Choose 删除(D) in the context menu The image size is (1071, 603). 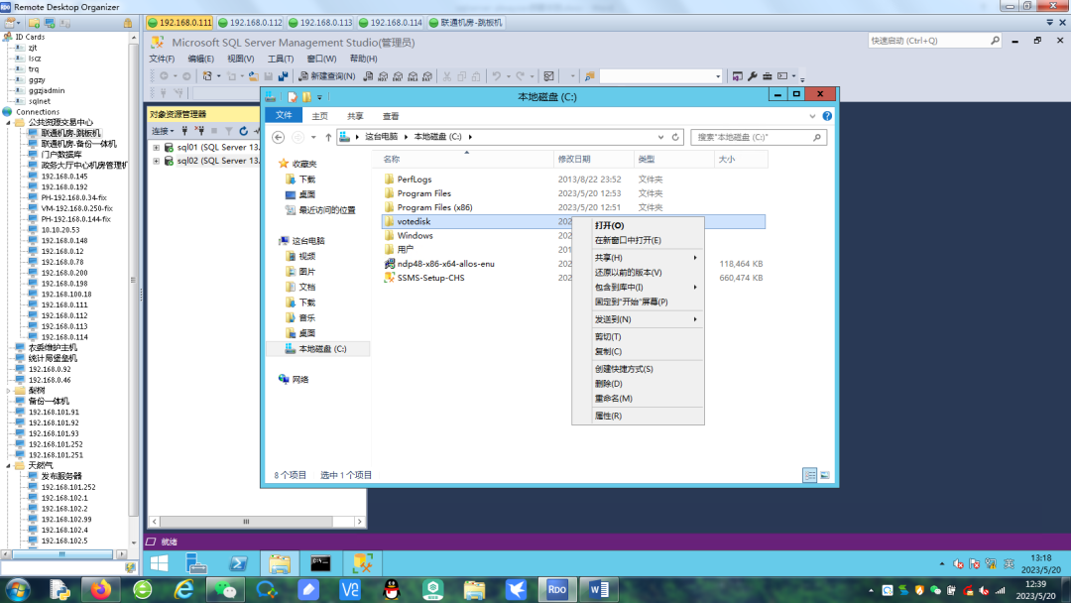click(638, 384)
